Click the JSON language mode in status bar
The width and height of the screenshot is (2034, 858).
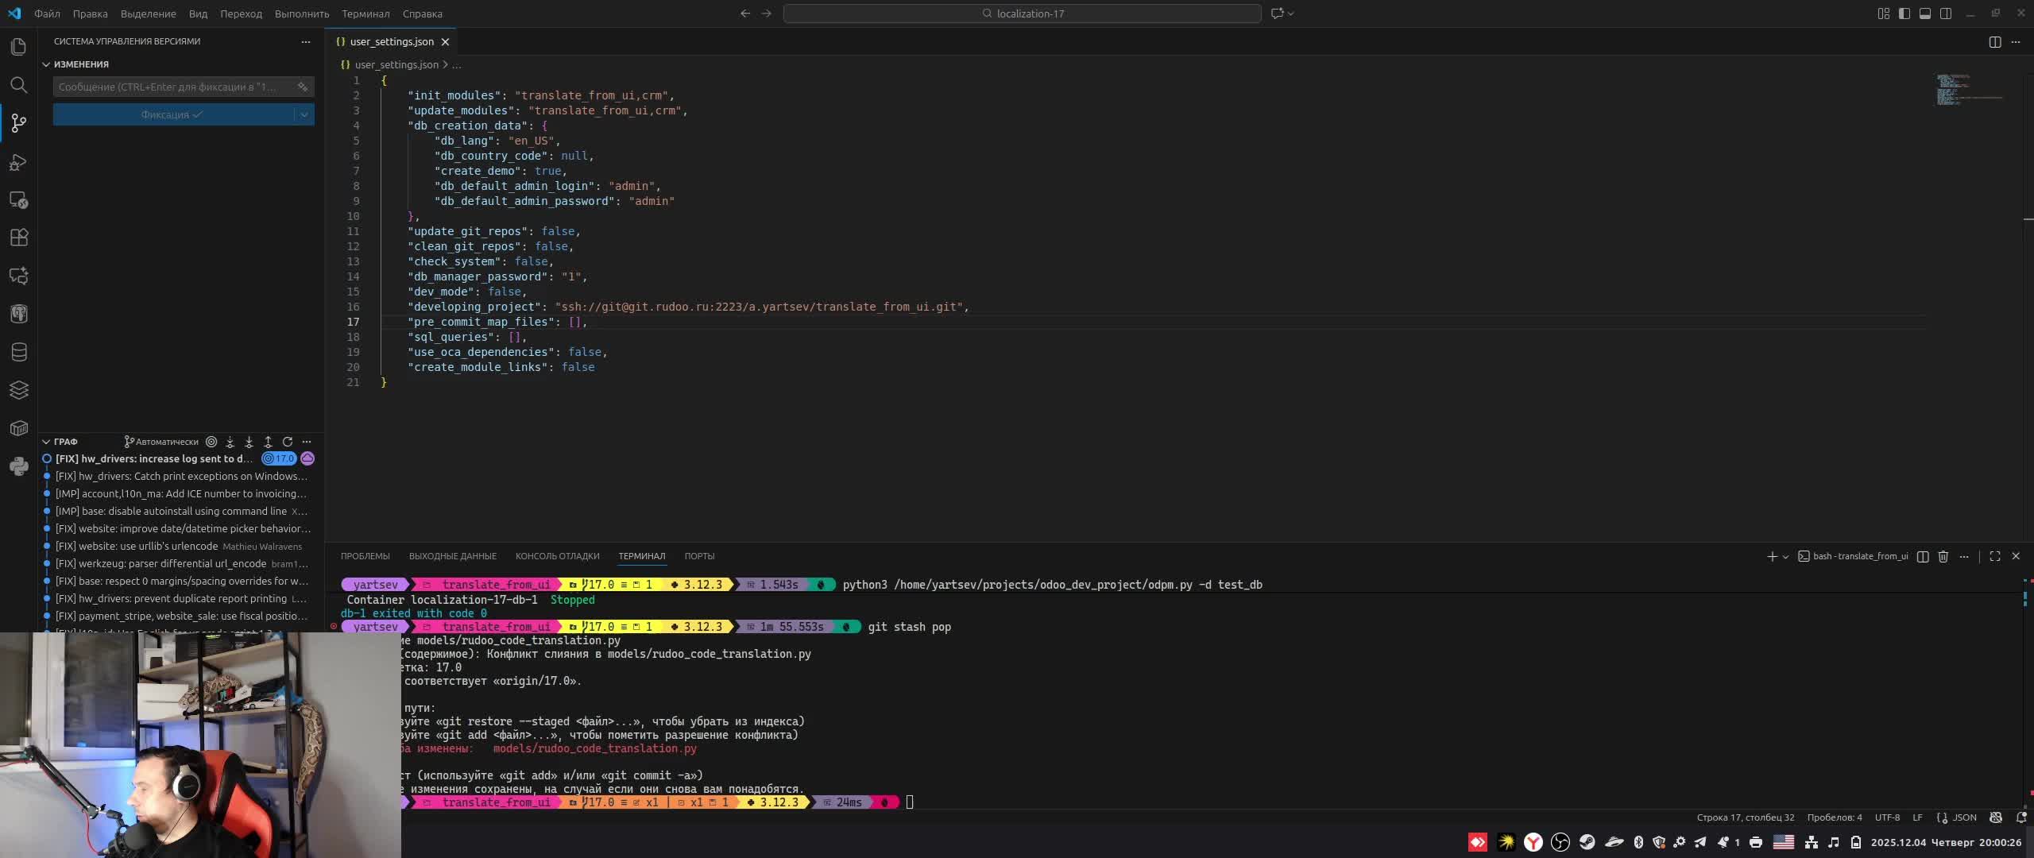click(x=1964, y=817)
